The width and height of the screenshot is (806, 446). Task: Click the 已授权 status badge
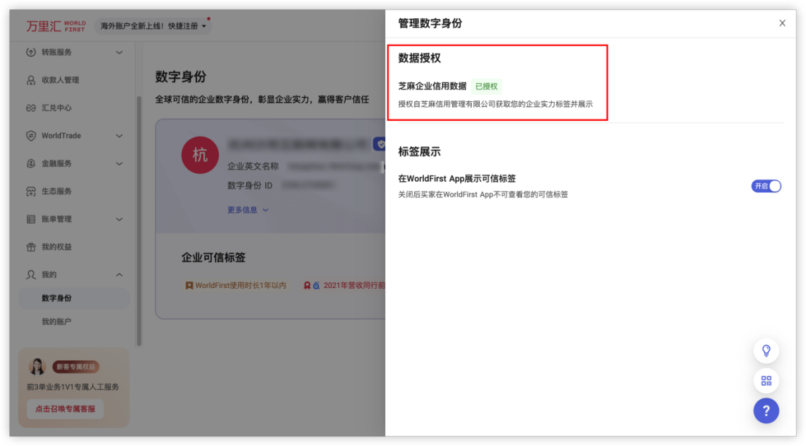coord(486,87)
